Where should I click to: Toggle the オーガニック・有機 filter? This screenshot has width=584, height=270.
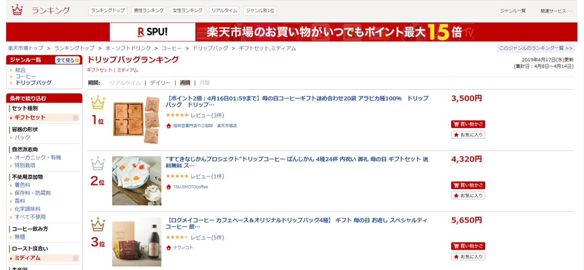(x=38, y=157)
